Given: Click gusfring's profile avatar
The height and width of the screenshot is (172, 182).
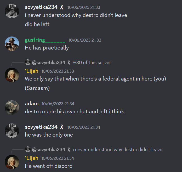Looking at the screenshot, I should coord(12,44).
